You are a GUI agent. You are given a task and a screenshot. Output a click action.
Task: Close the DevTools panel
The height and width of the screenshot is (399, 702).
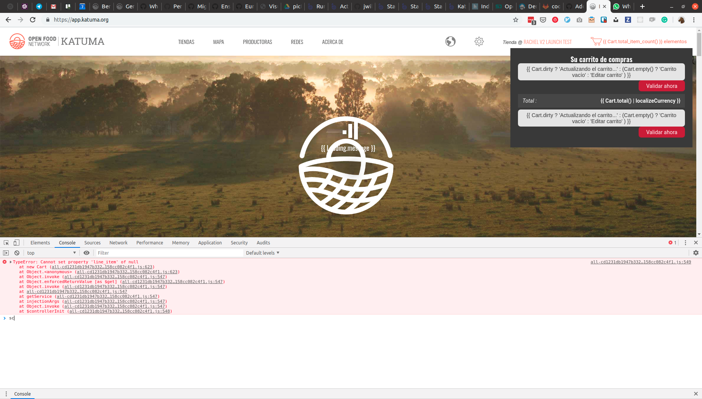(696, 243)
